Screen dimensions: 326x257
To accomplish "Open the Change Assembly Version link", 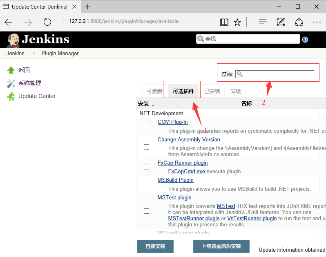I will (189, 139).
